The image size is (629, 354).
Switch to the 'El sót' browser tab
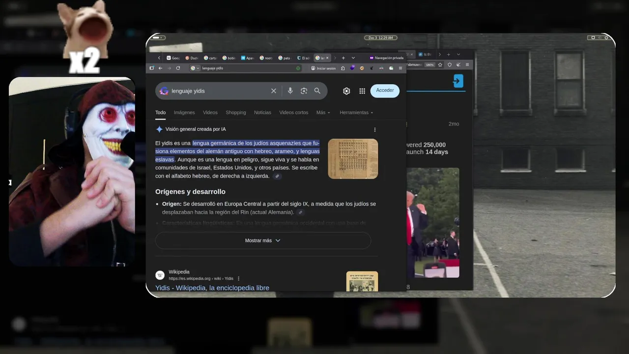click(x=304, y=58)
